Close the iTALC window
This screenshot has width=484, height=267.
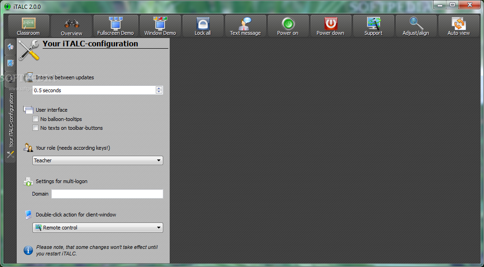470,5
